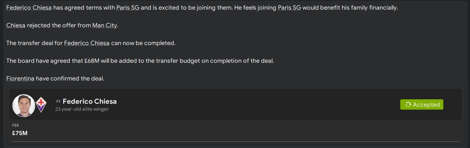The image size is (470, 148).
Task: Click the £68M transfer budget sentence
Action: (x=140, y=61)
